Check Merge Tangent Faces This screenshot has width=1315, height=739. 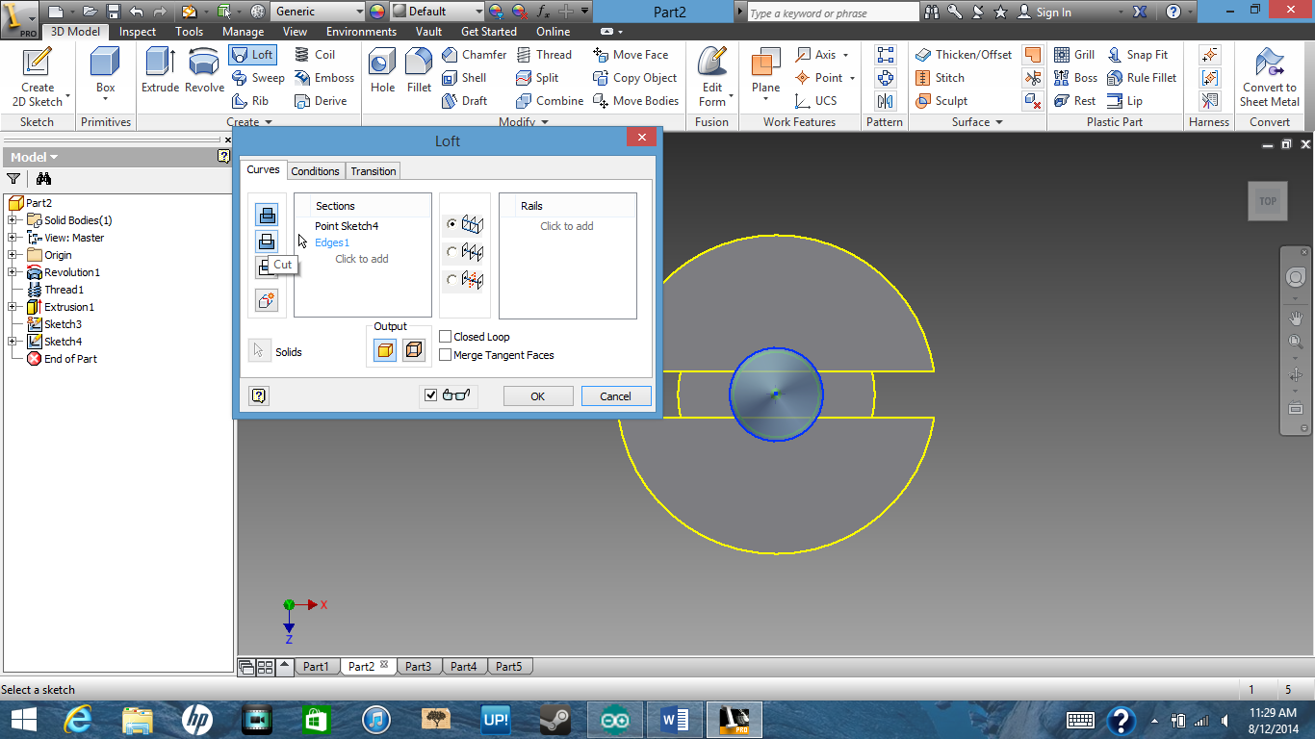(x=445, y=354)
